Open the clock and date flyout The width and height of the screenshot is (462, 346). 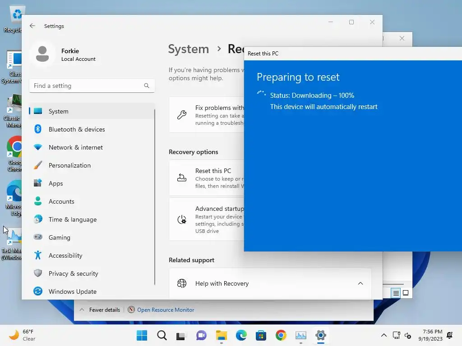point(430,335)
